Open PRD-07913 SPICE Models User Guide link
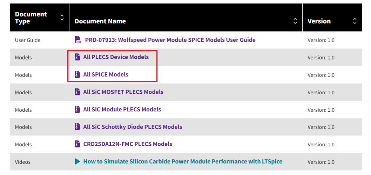The width and height of the screenshot is (371, 175). click(170, 40)
